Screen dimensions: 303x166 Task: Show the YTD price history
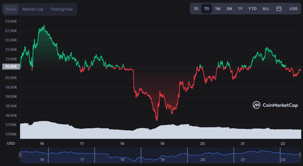coord(252,9)
